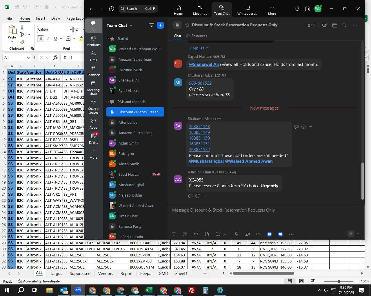Open channel header more options dots
The width and height of the screenshot is (371, 296).
tap(355, 25)
